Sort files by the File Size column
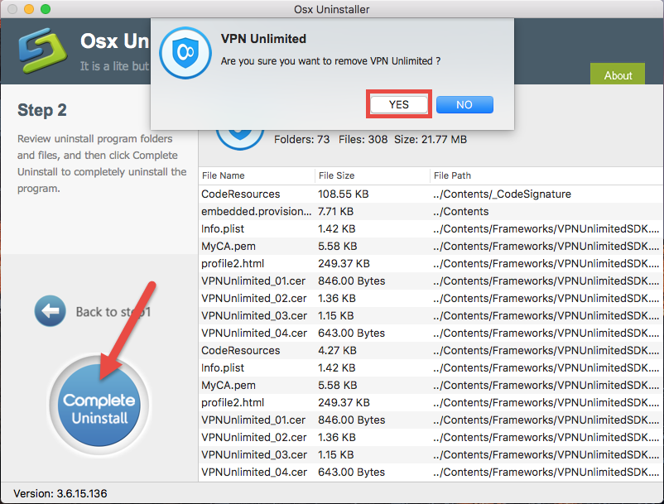 tap(339, 176)
